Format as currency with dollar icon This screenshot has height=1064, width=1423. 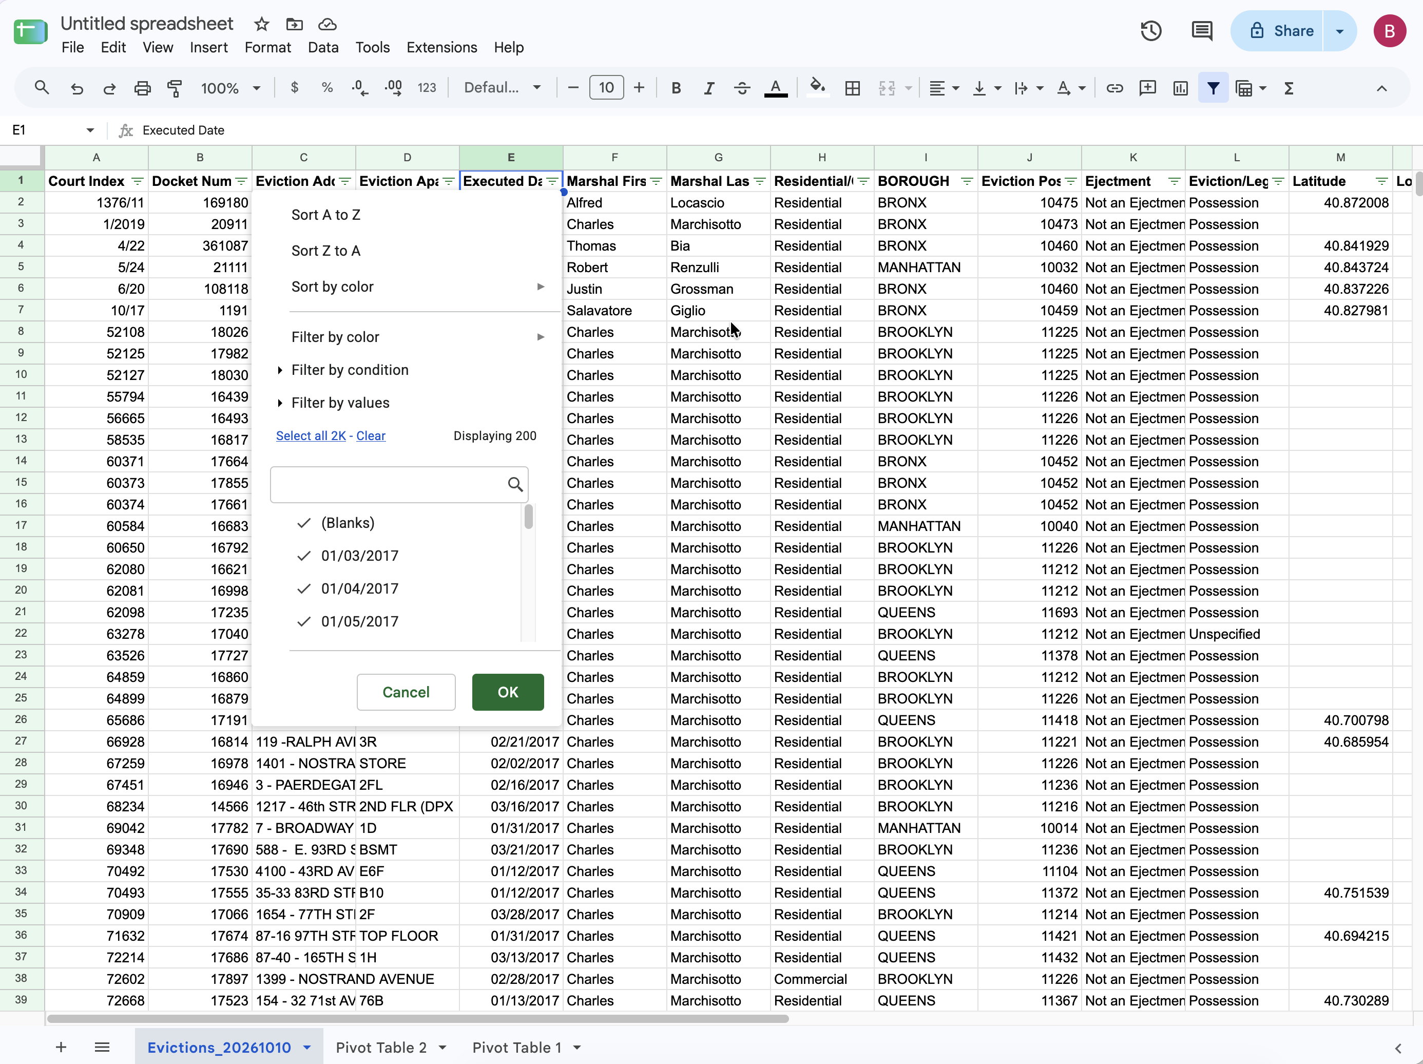click(x=294, y=87)
